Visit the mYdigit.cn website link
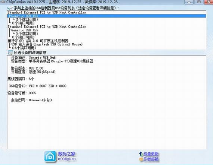 [x=67, y=159]
